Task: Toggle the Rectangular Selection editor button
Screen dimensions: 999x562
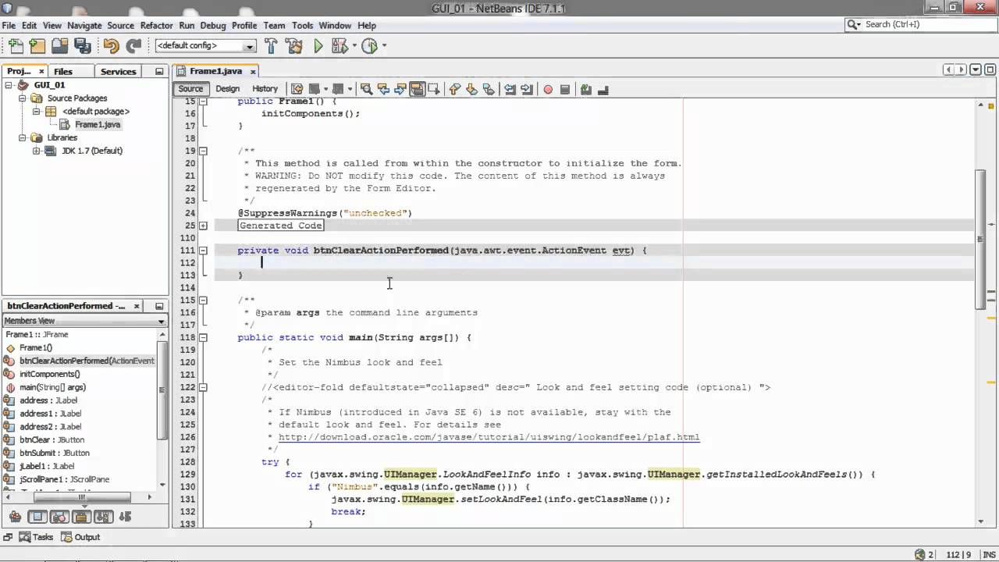Action: [434, 89]
